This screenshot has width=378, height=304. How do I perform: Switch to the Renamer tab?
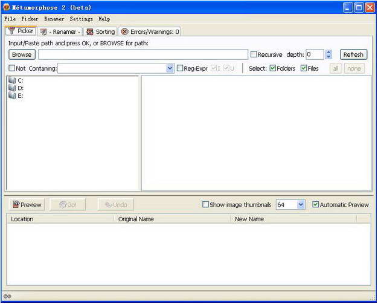60,31
